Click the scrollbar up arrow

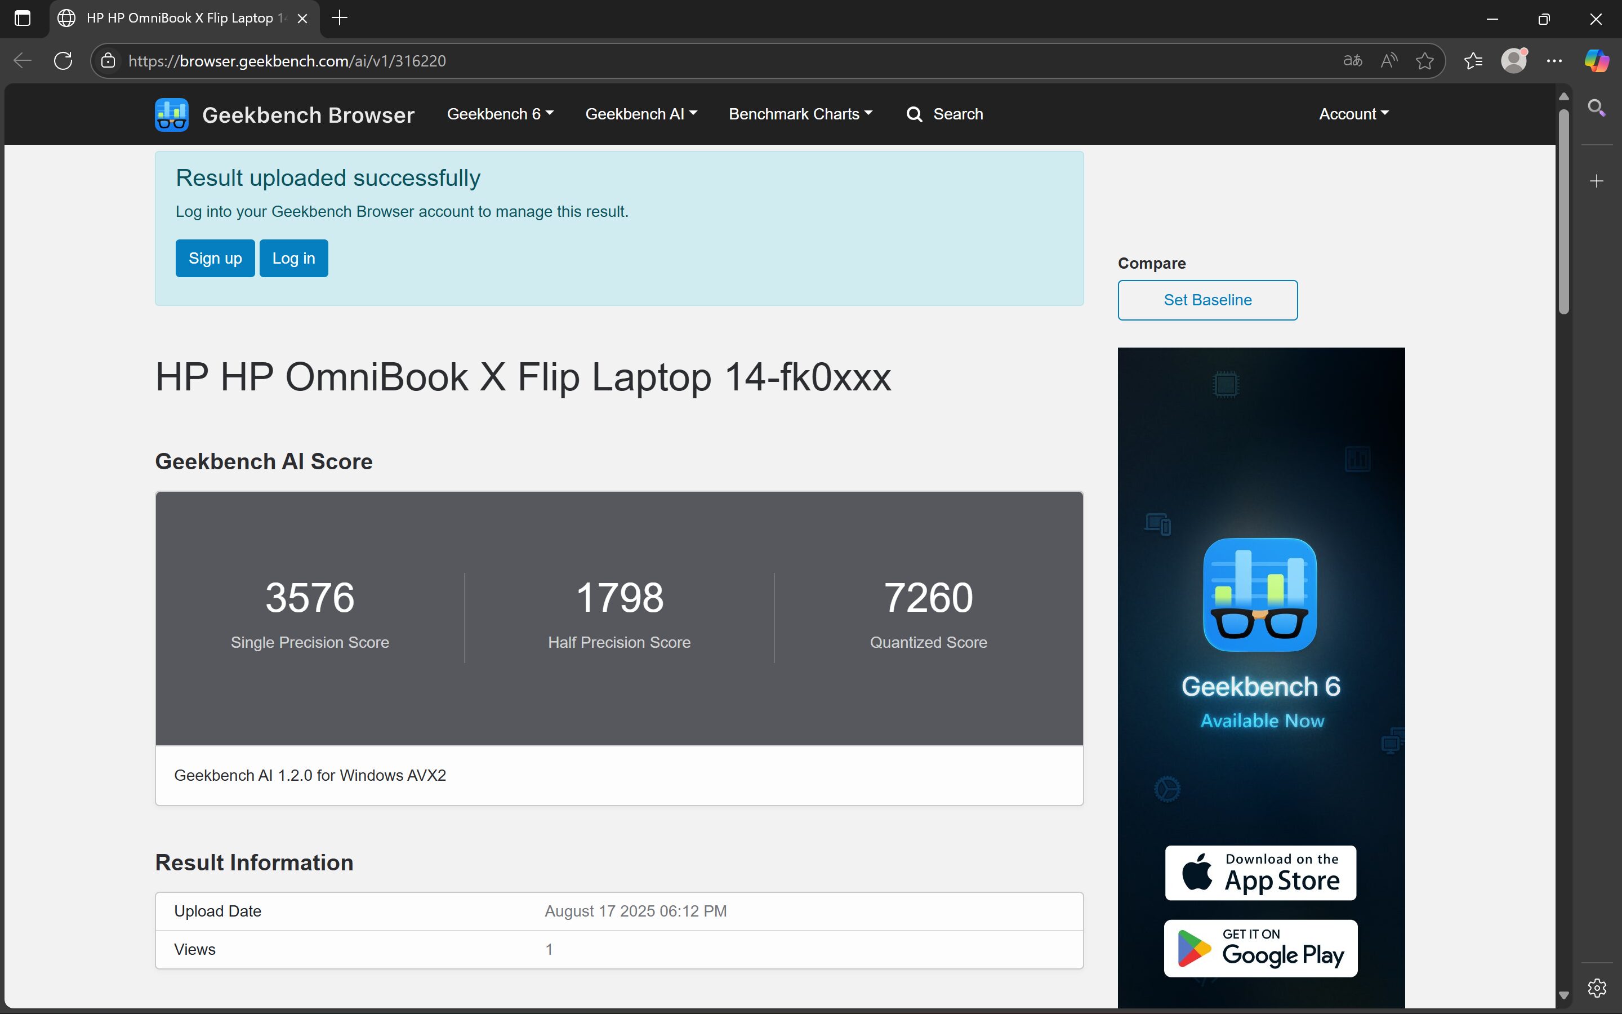tap(1563, 97)
